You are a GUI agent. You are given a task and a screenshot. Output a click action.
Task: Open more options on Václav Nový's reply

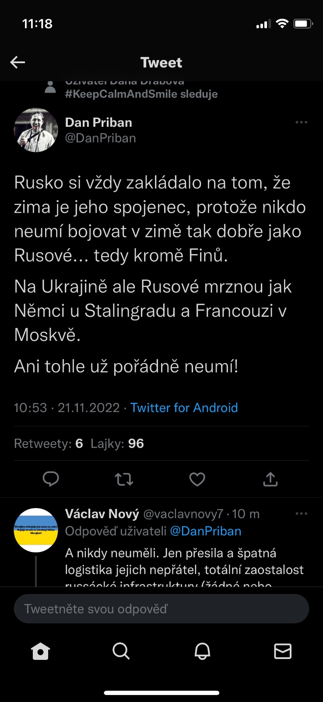[301, 514]
